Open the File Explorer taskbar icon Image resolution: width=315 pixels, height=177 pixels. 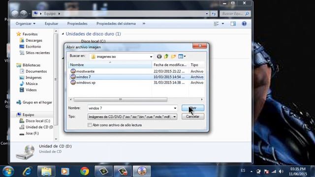[x=46, y=171]
